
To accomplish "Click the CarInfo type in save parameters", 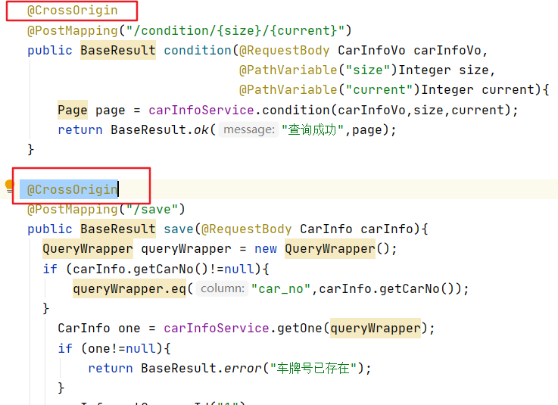I will click(326, 229).
